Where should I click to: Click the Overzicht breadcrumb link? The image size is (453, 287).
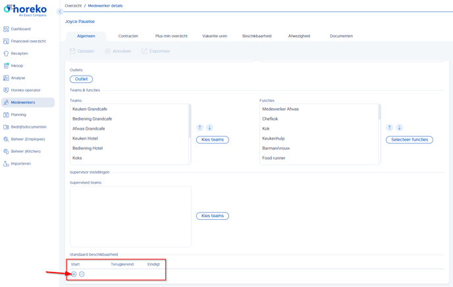click(73, 6)
